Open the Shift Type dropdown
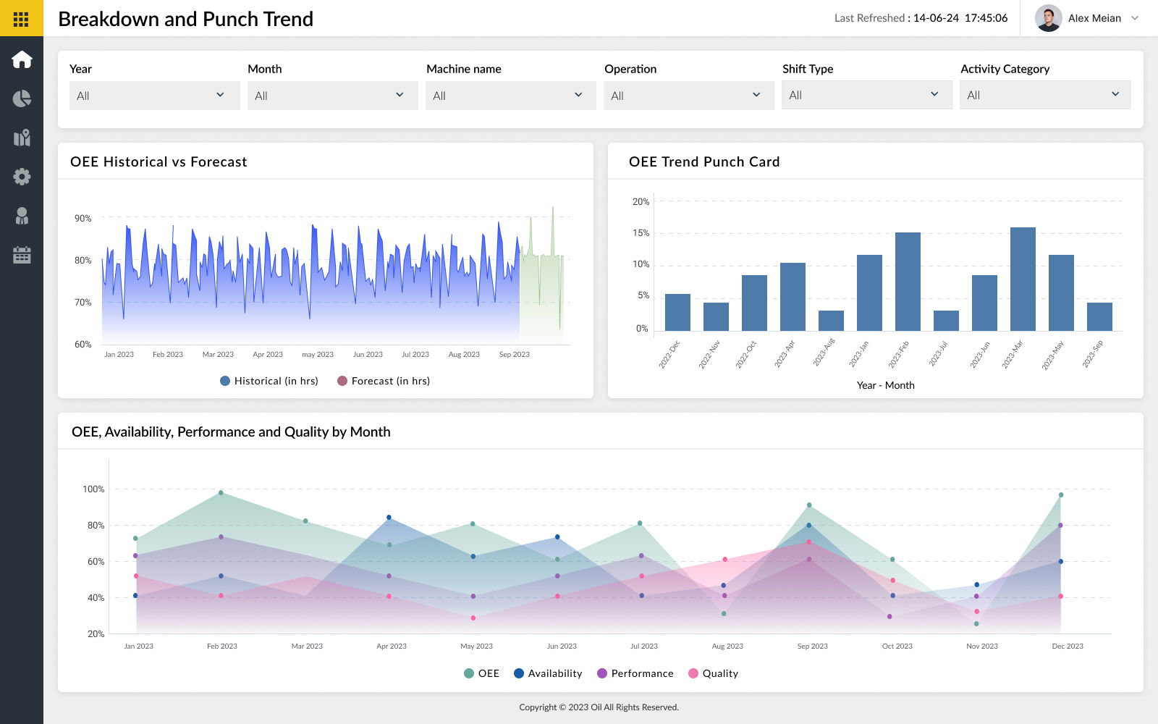This screenshot has width=1158, height=724. pos(866,95)
